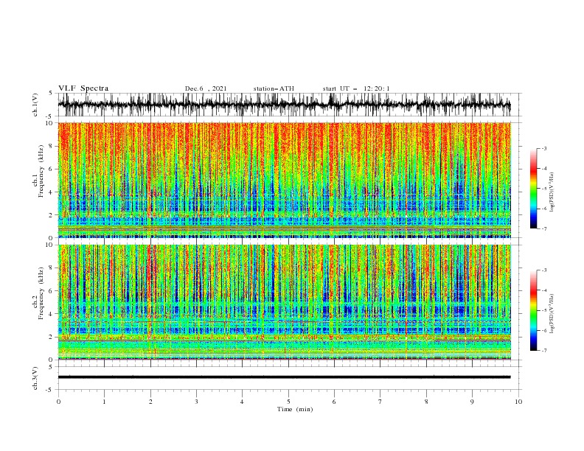Click time axis tick label '5'
Viewport: 584px width, 451px height.
288,402
